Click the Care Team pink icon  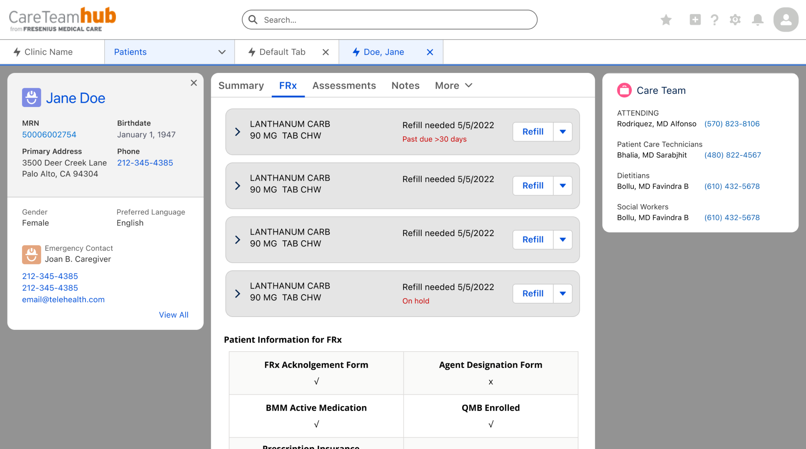point(624,90)
